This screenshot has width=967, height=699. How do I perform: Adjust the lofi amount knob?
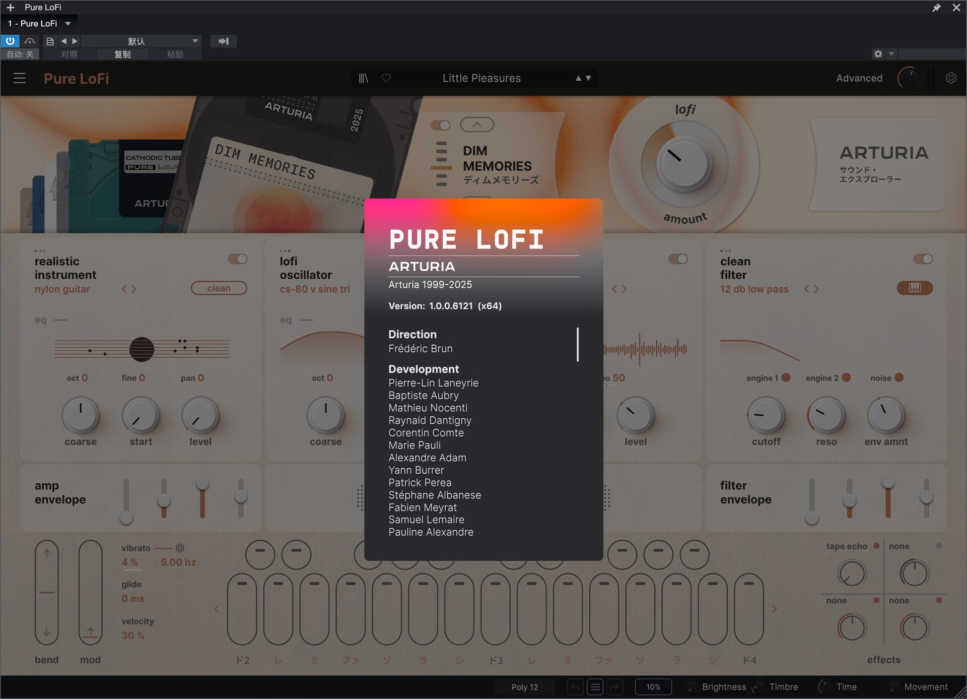(x=683, y=164)
